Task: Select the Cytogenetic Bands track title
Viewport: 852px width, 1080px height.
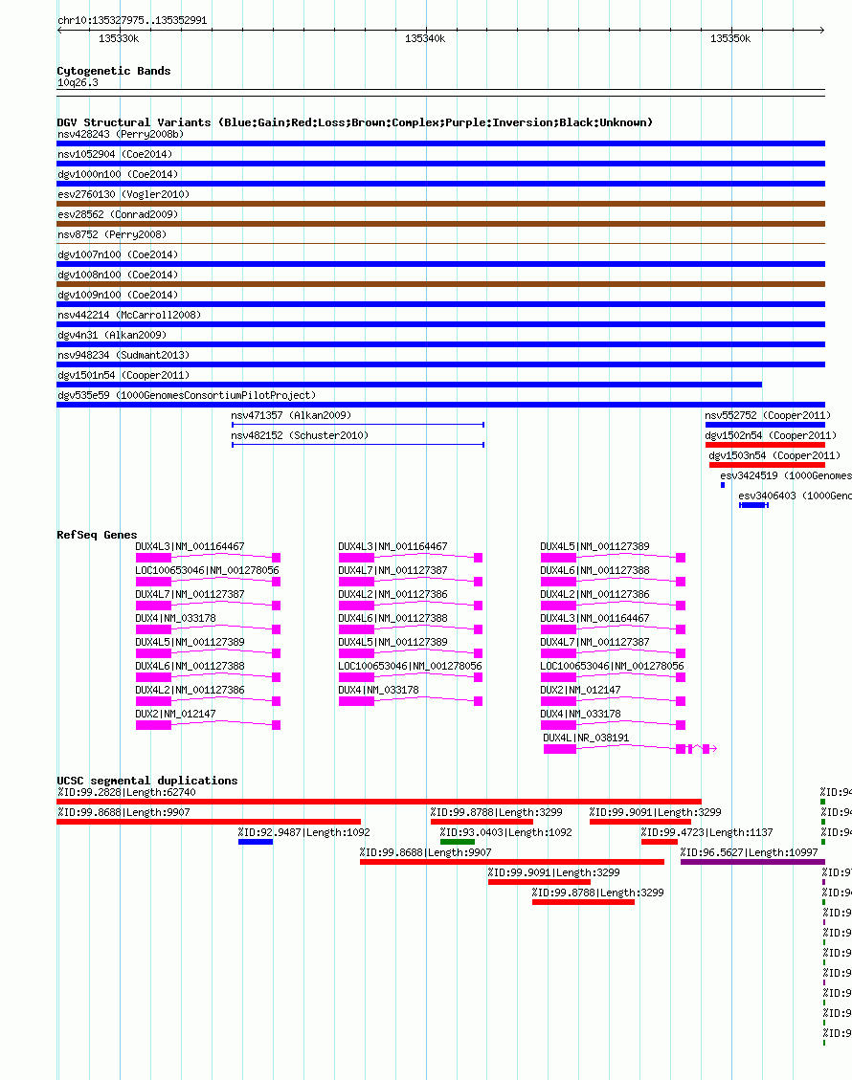Action: point(114,71)
